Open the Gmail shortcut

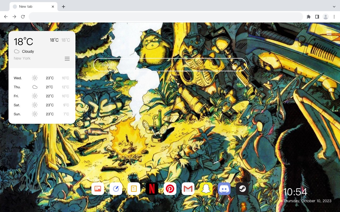[188, 189]
